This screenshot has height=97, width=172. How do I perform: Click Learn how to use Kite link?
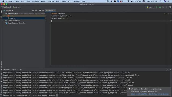tap(139, 94)
